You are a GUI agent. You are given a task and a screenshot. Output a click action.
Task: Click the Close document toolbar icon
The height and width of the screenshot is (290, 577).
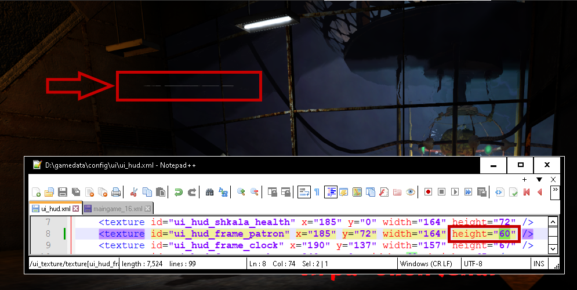(89, 192)
